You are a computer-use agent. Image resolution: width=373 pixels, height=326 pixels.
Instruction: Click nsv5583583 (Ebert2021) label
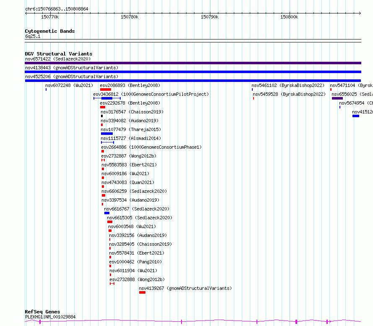tap(129, 165)
